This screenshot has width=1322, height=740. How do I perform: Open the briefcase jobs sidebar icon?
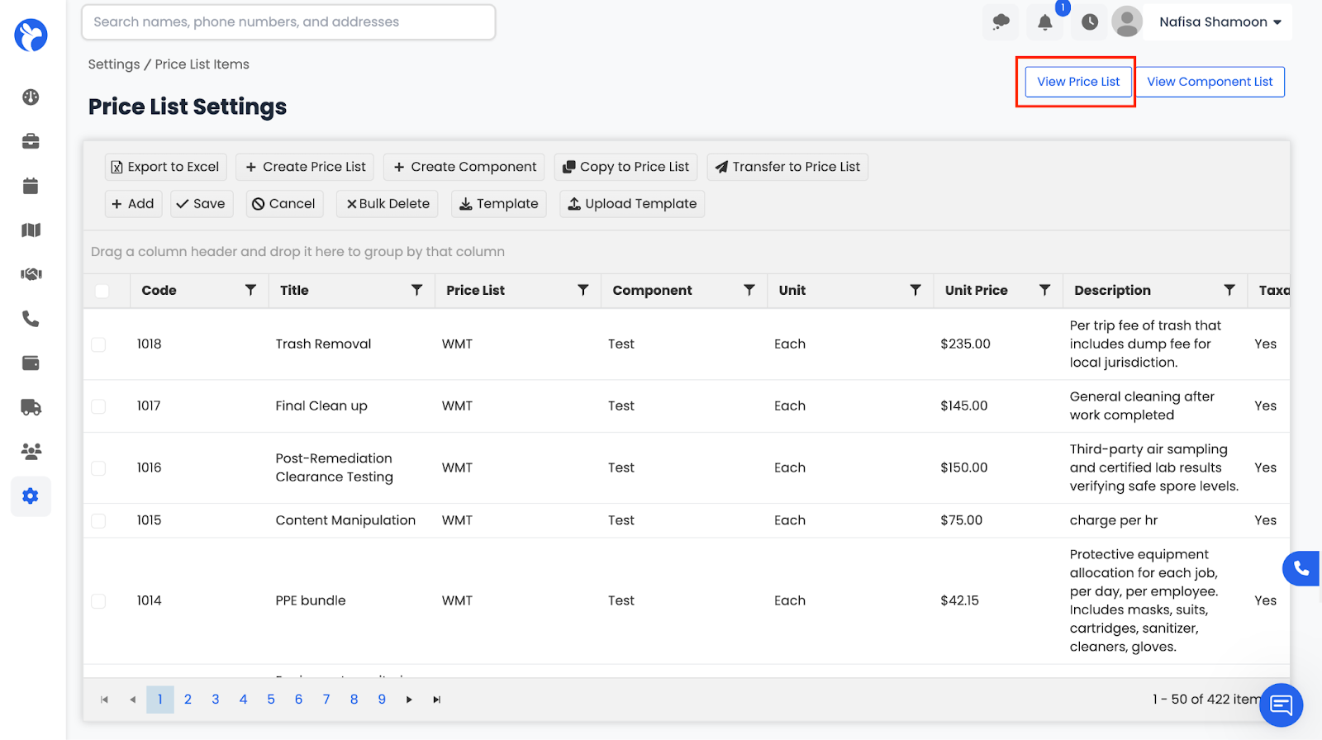tap(31, 141)
